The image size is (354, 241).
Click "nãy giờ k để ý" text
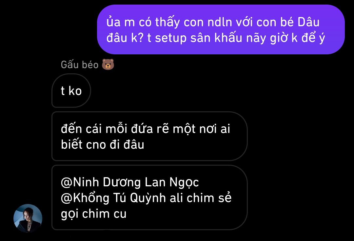click(x=285, y=38)
